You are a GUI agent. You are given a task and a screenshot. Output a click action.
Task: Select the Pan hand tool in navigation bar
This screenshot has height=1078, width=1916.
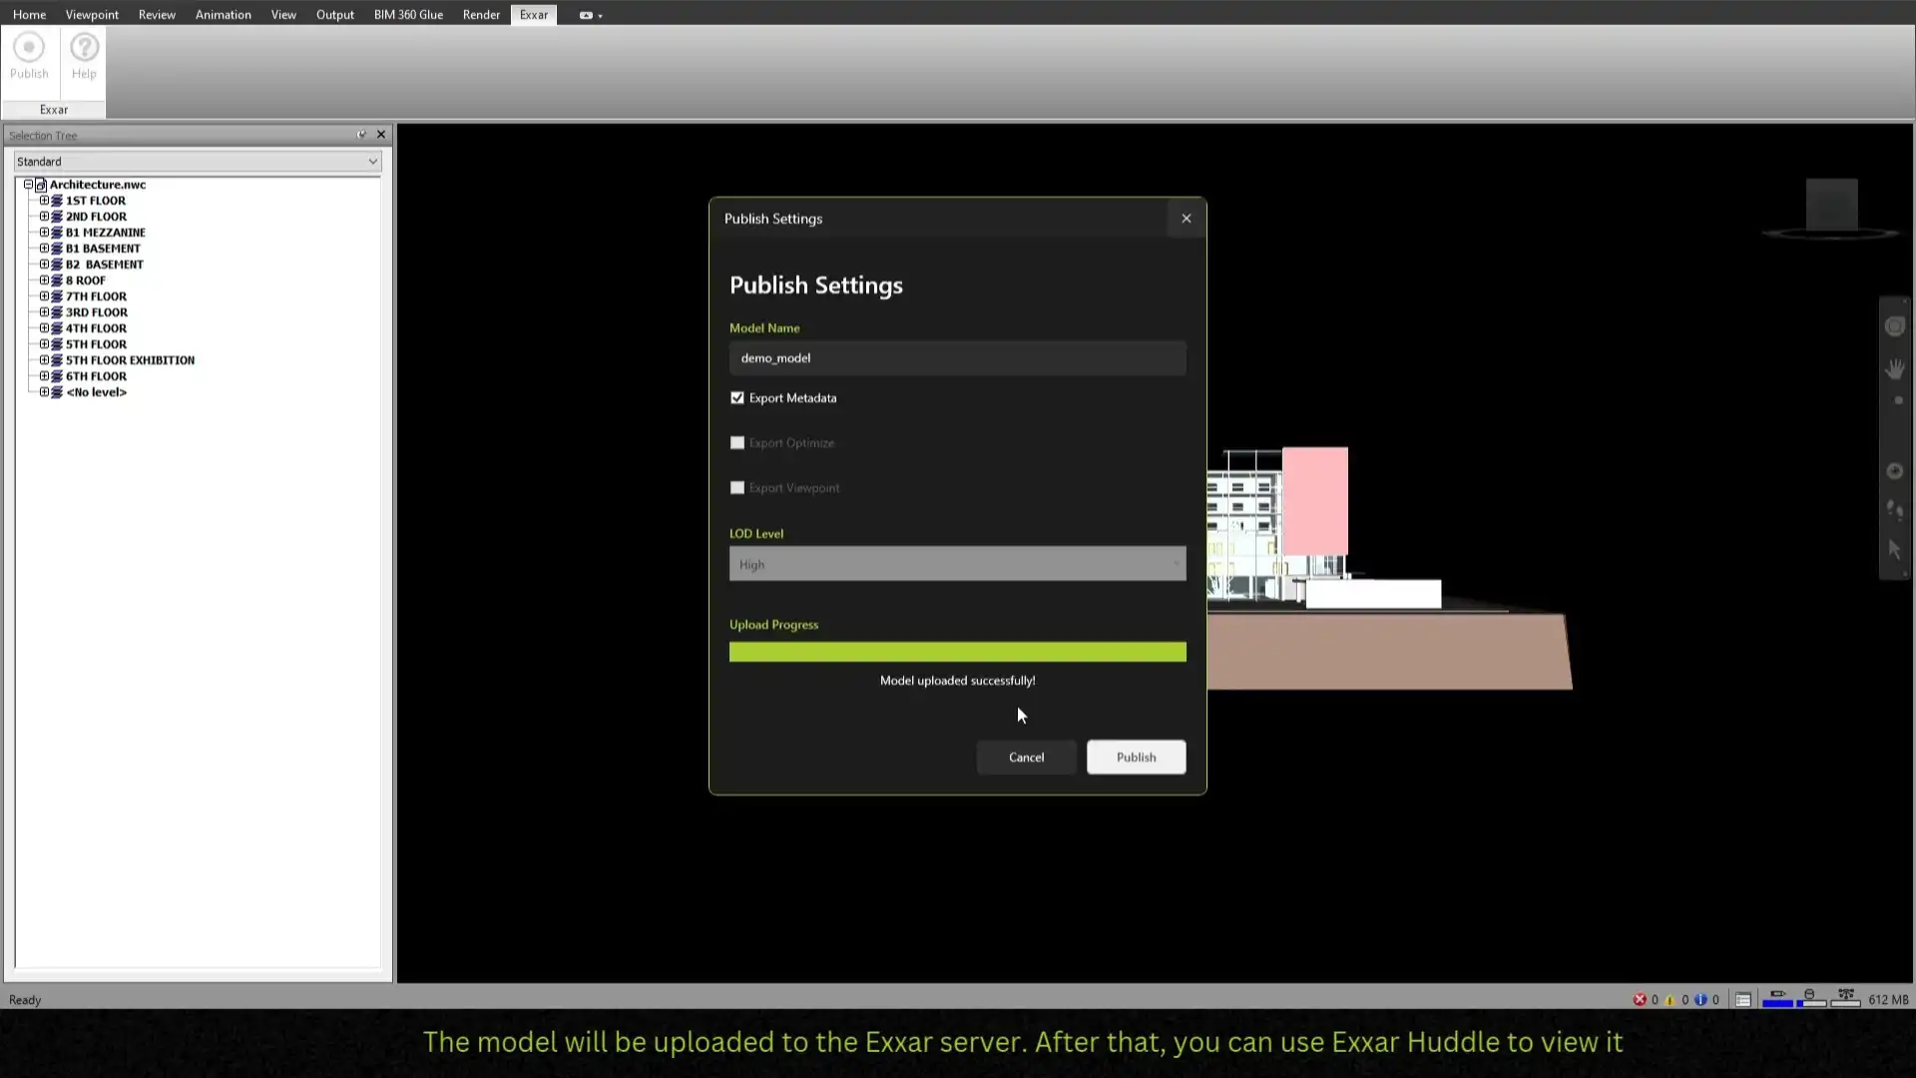[x=1895, y=369]
